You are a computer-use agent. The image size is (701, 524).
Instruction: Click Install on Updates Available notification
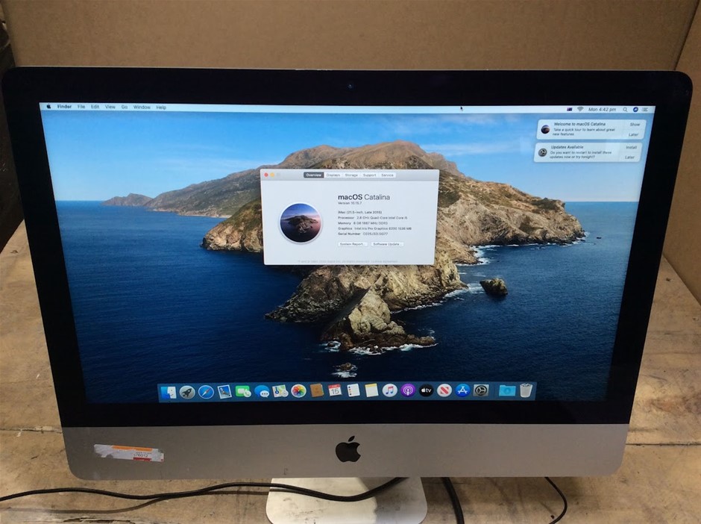click(631, 147)
